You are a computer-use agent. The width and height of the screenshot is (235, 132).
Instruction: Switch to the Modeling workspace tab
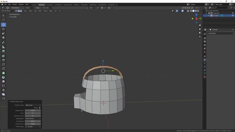point(41,5)
